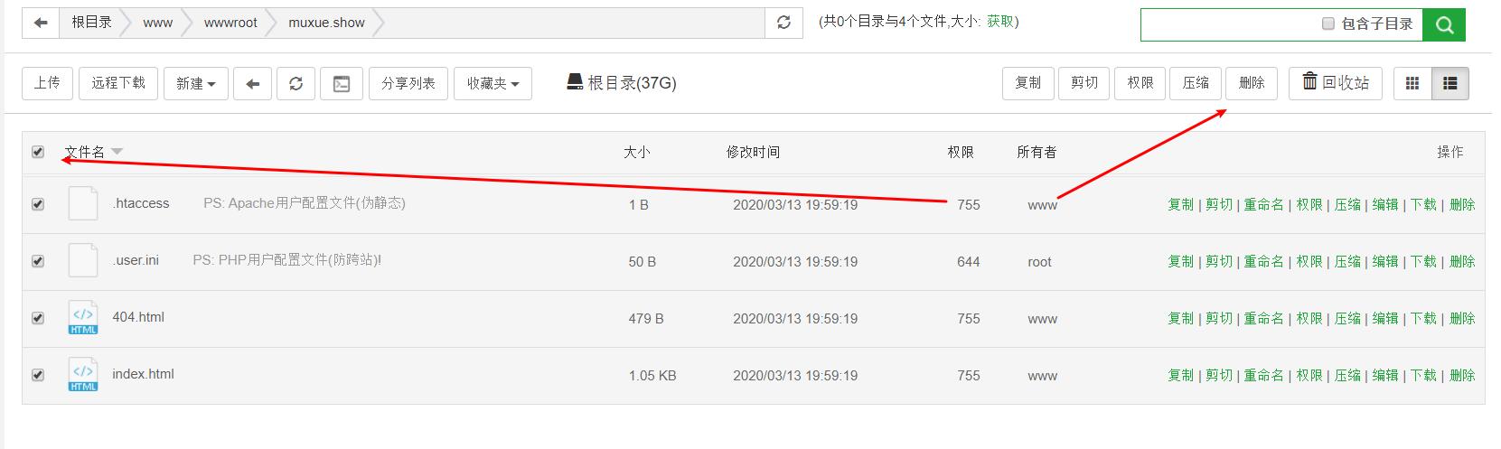Click the 404.html file name
Image resolution: width=1501 pixels, height=449 pixels.
click(138, 317)
